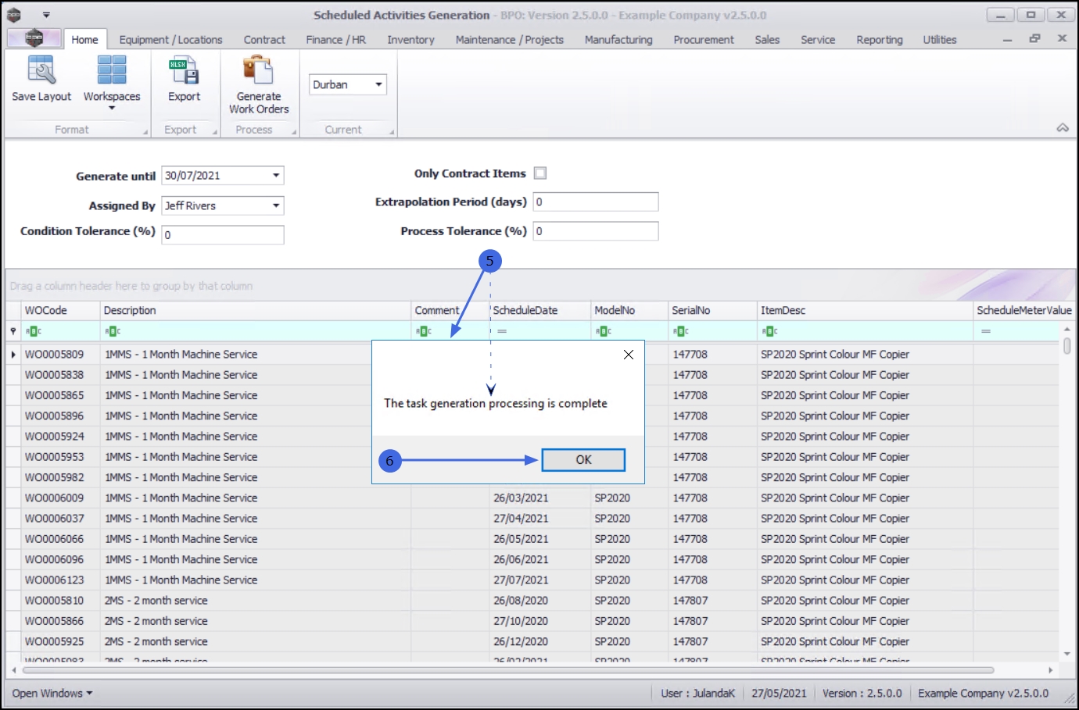1079x710 pixels.
Task: Switch to the Inventory ribbon tab
Action: pyautogui.click(x=410, y=40)
